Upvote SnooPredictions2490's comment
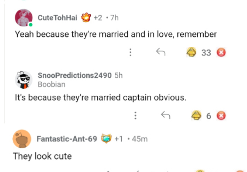Image resolution: width=247 pixels, height=172 pixels. (196, 115)
